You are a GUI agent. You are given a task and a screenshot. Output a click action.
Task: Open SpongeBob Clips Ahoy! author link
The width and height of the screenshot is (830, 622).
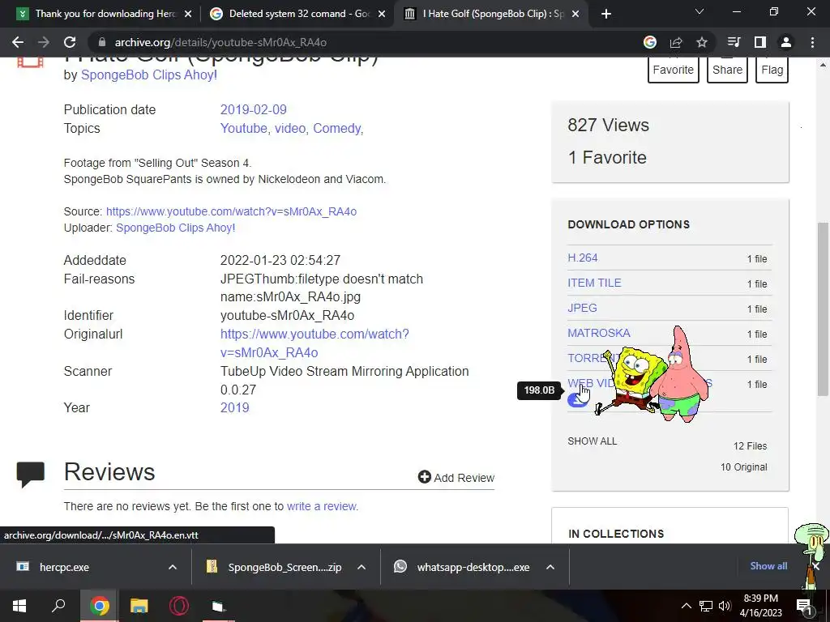coord(149,75)
